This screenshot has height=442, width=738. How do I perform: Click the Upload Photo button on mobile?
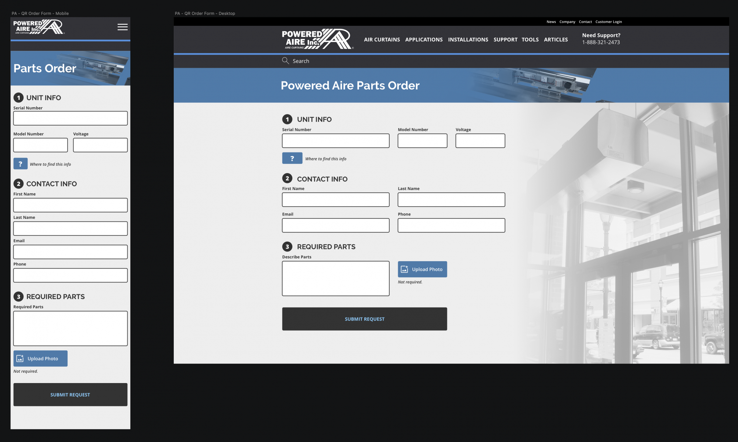[x=41, y=358]
